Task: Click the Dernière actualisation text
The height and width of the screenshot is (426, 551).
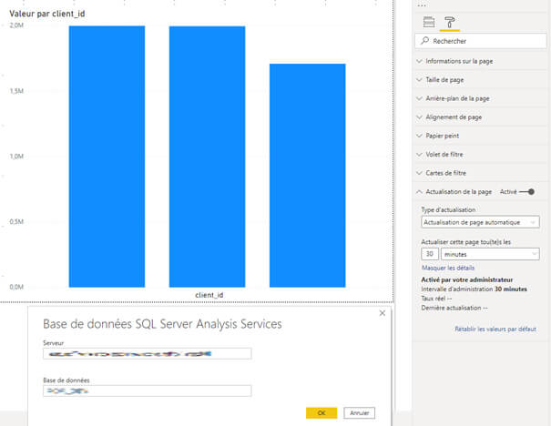Action: coord(454,308)
